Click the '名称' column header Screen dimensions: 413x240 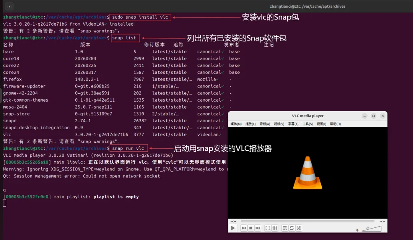click(8, 45)
